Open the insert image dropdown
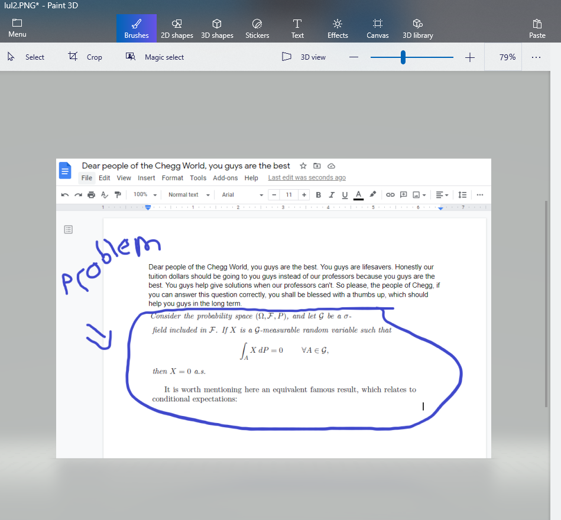 [419, 195]
